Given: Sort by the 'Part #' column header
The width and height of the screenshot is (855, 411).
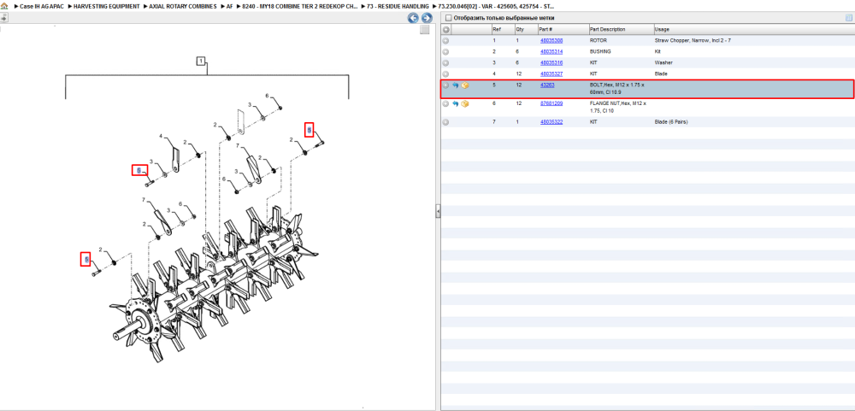Looking at the screenshot, I should [563, 29].
